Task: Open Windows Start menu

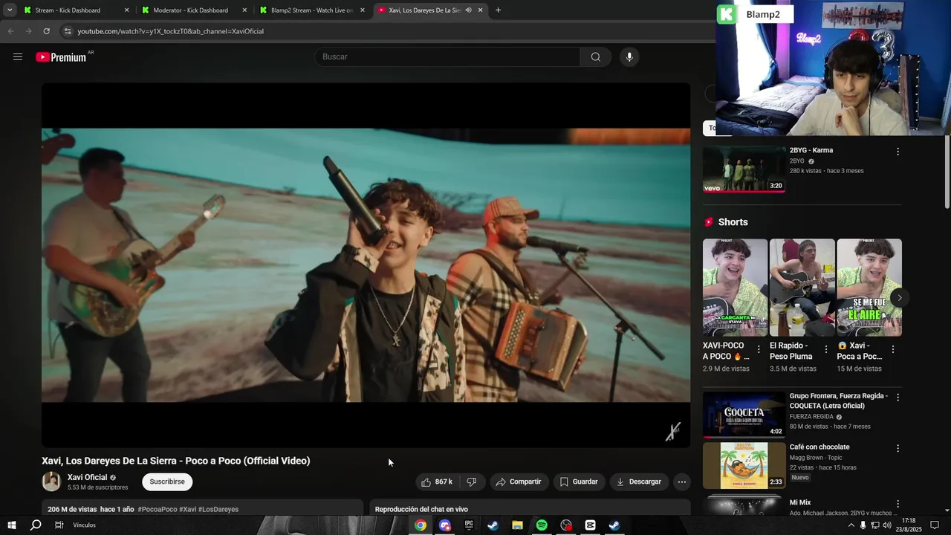Action: [x=11, y=525]
